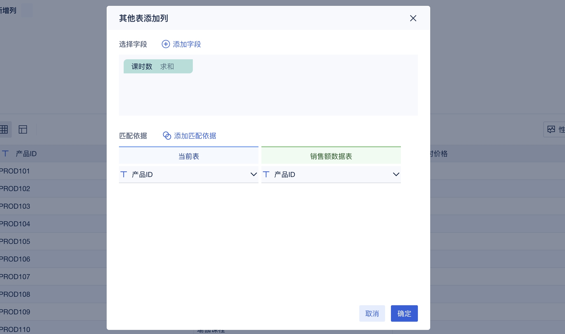Click 添加匹配依据 link
Image resolution: width=565 pixels, height=334 pixels.
click(x=195, y=136)
